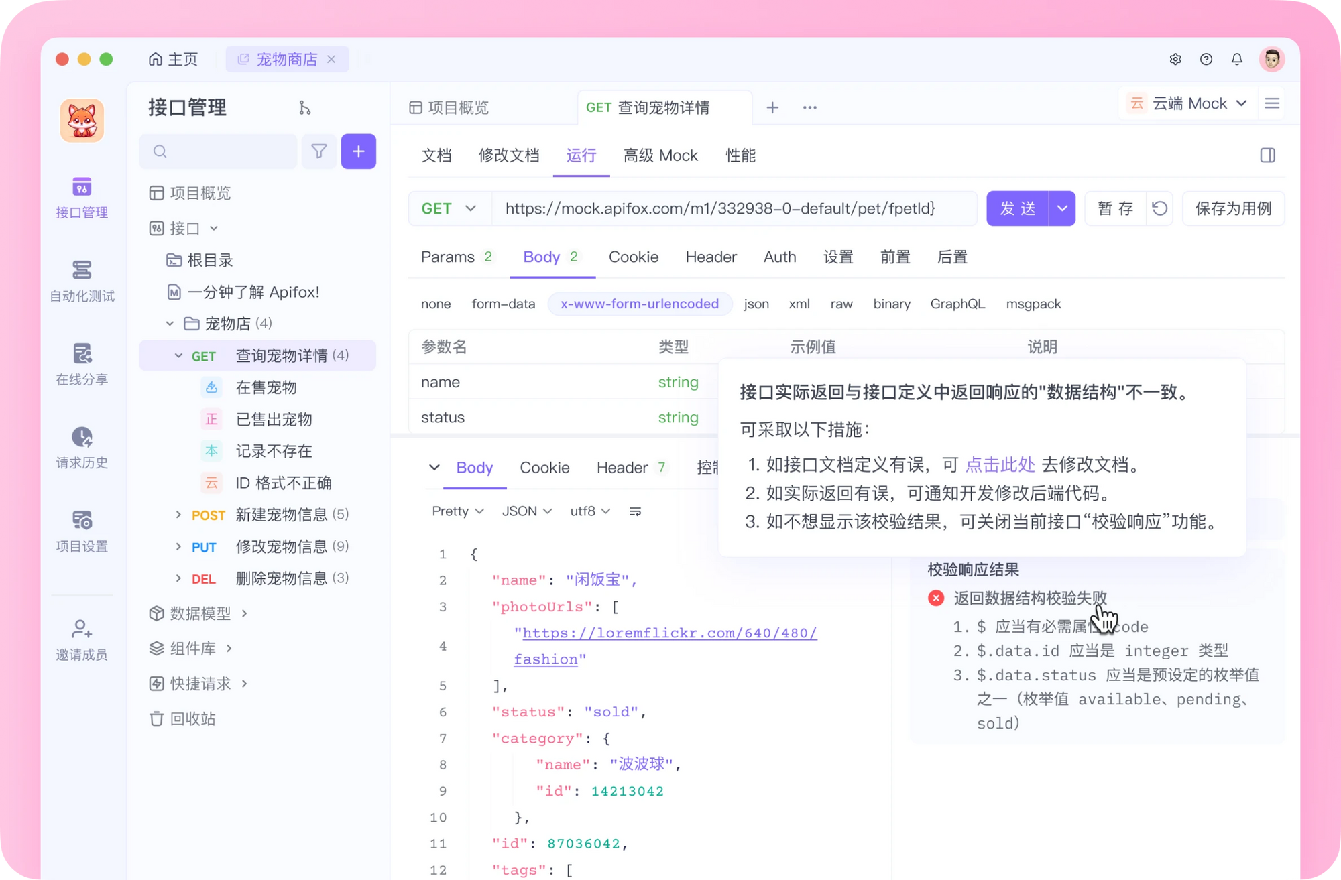Open the 自动化测试 panel in the sidebar
This screenshot has height=880, width=1341.
[x=81, y=281]
